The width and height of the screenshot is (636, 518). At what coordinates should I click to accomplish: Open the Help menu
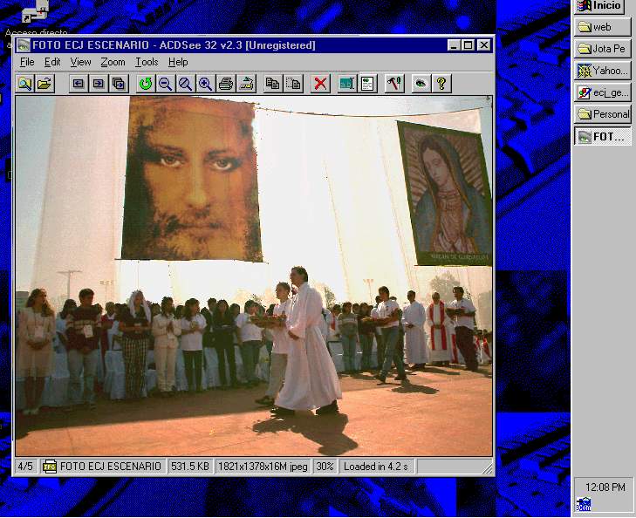pos(178,62)
